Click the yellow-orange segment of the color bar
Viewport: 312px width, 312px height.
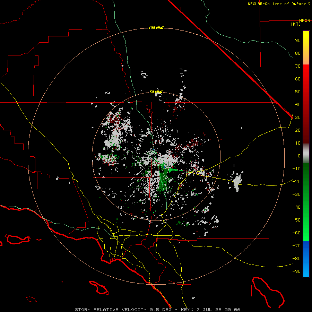306,48
